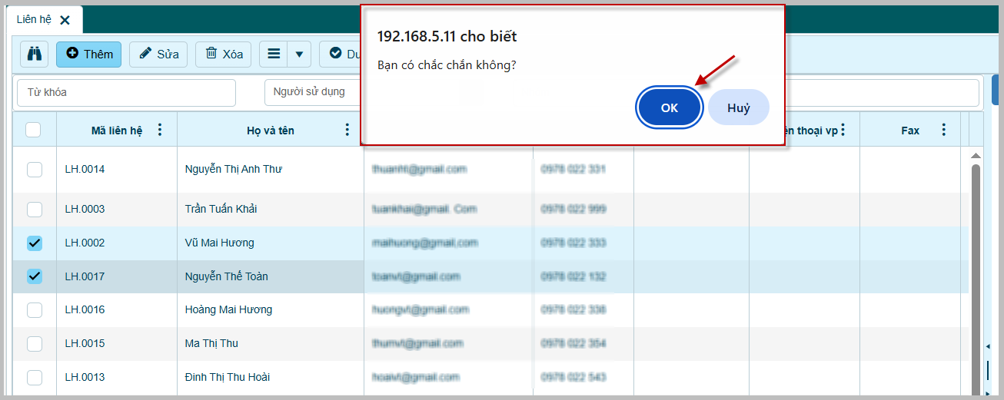This screenshot has width=1004, height=400.
Task: Cancel the dialog with Huỷ
Action: click(738, 107)
